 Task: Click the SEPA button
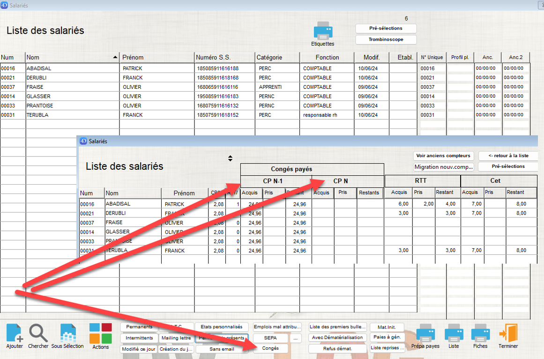pyautogui.click(x=270, y=337)
